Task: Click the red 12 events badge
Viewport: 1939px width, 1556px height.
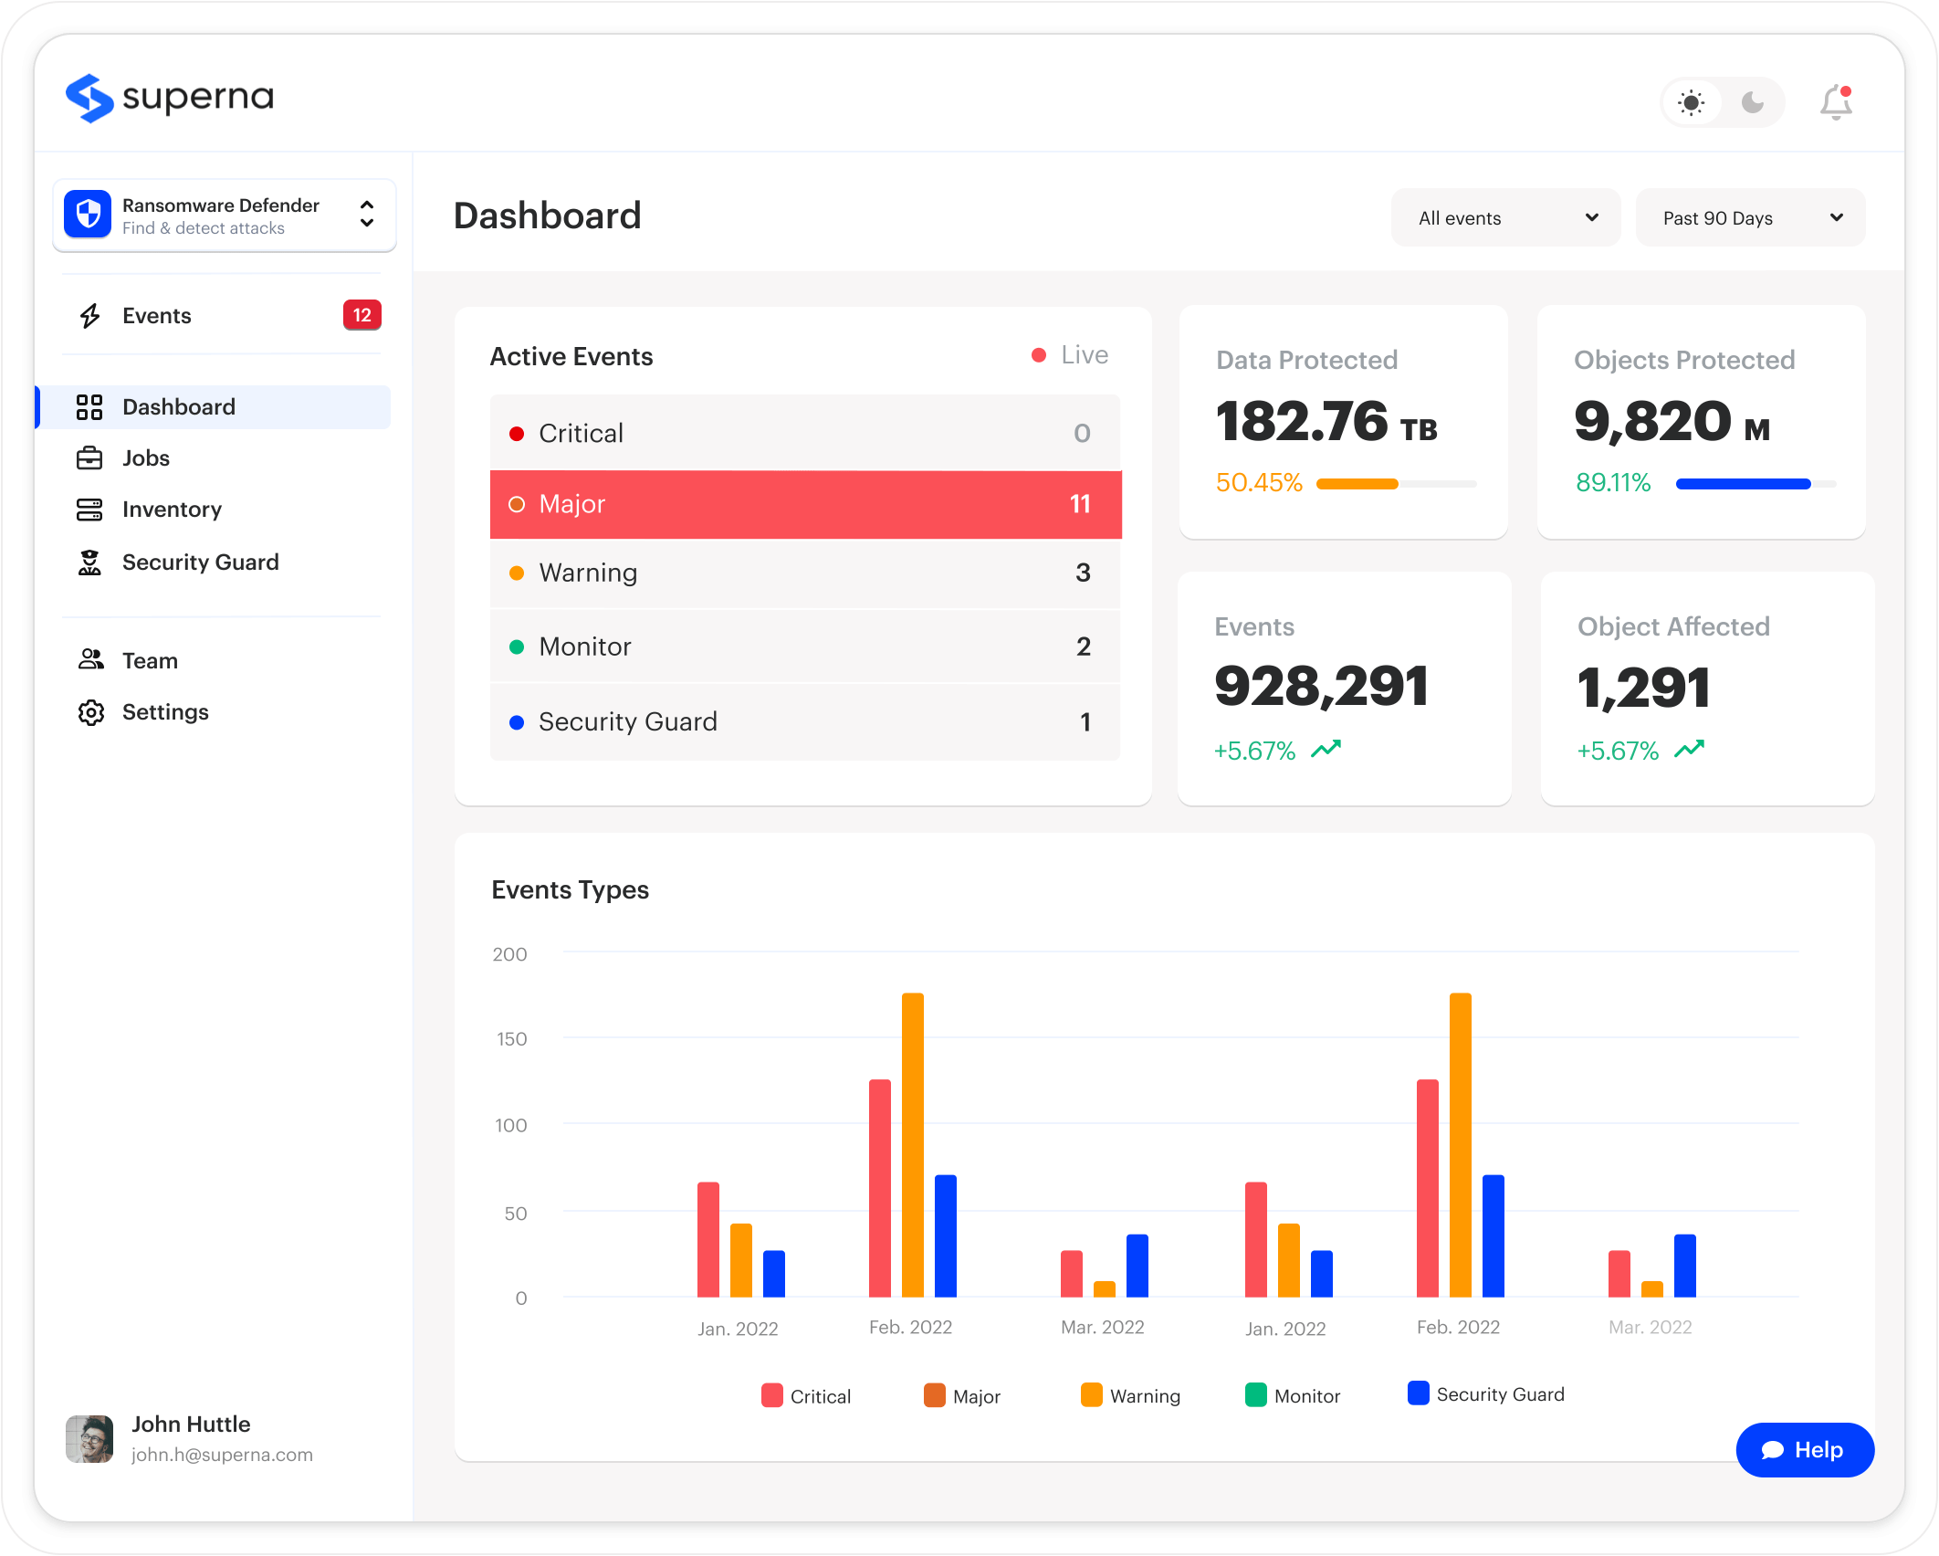Action: tap(362, 315)
